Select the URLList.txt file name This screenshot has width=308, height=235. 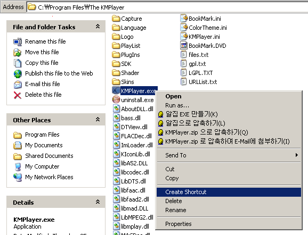[x=202, y=82]
